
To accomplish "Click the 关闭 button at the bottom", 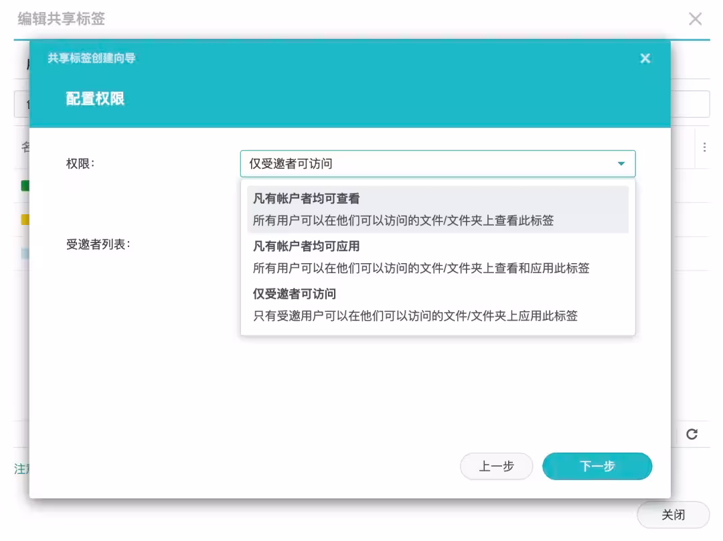I will 672,514.
